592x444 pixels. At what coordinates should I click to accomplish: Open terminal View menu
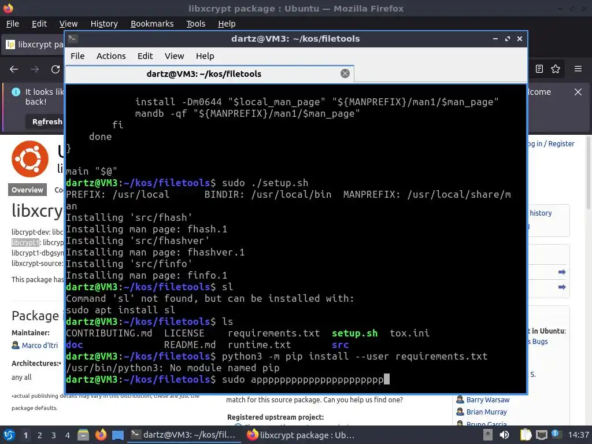click(174, 56)
